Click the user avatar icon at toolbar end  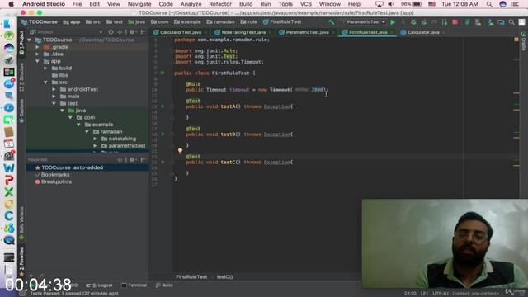(521, 22)
